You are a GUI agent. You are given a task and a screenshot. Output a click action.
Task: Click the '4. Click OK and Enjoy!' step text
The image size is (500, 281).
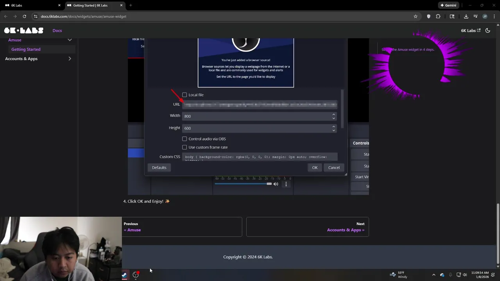pyautogui.click(x=146, y=201)
